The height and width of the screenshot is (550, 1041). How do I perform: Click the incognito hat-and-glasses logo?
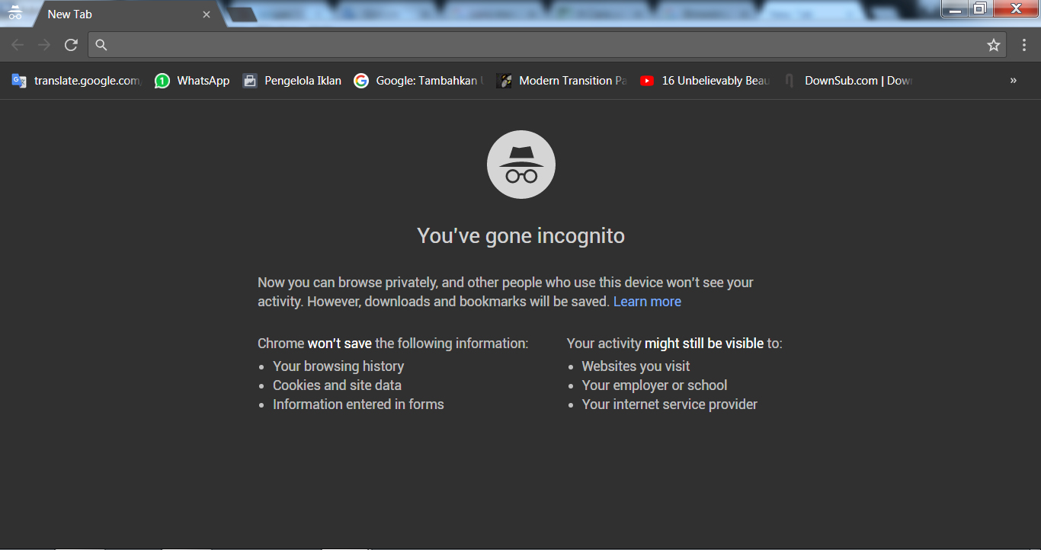tap(521, 165)
